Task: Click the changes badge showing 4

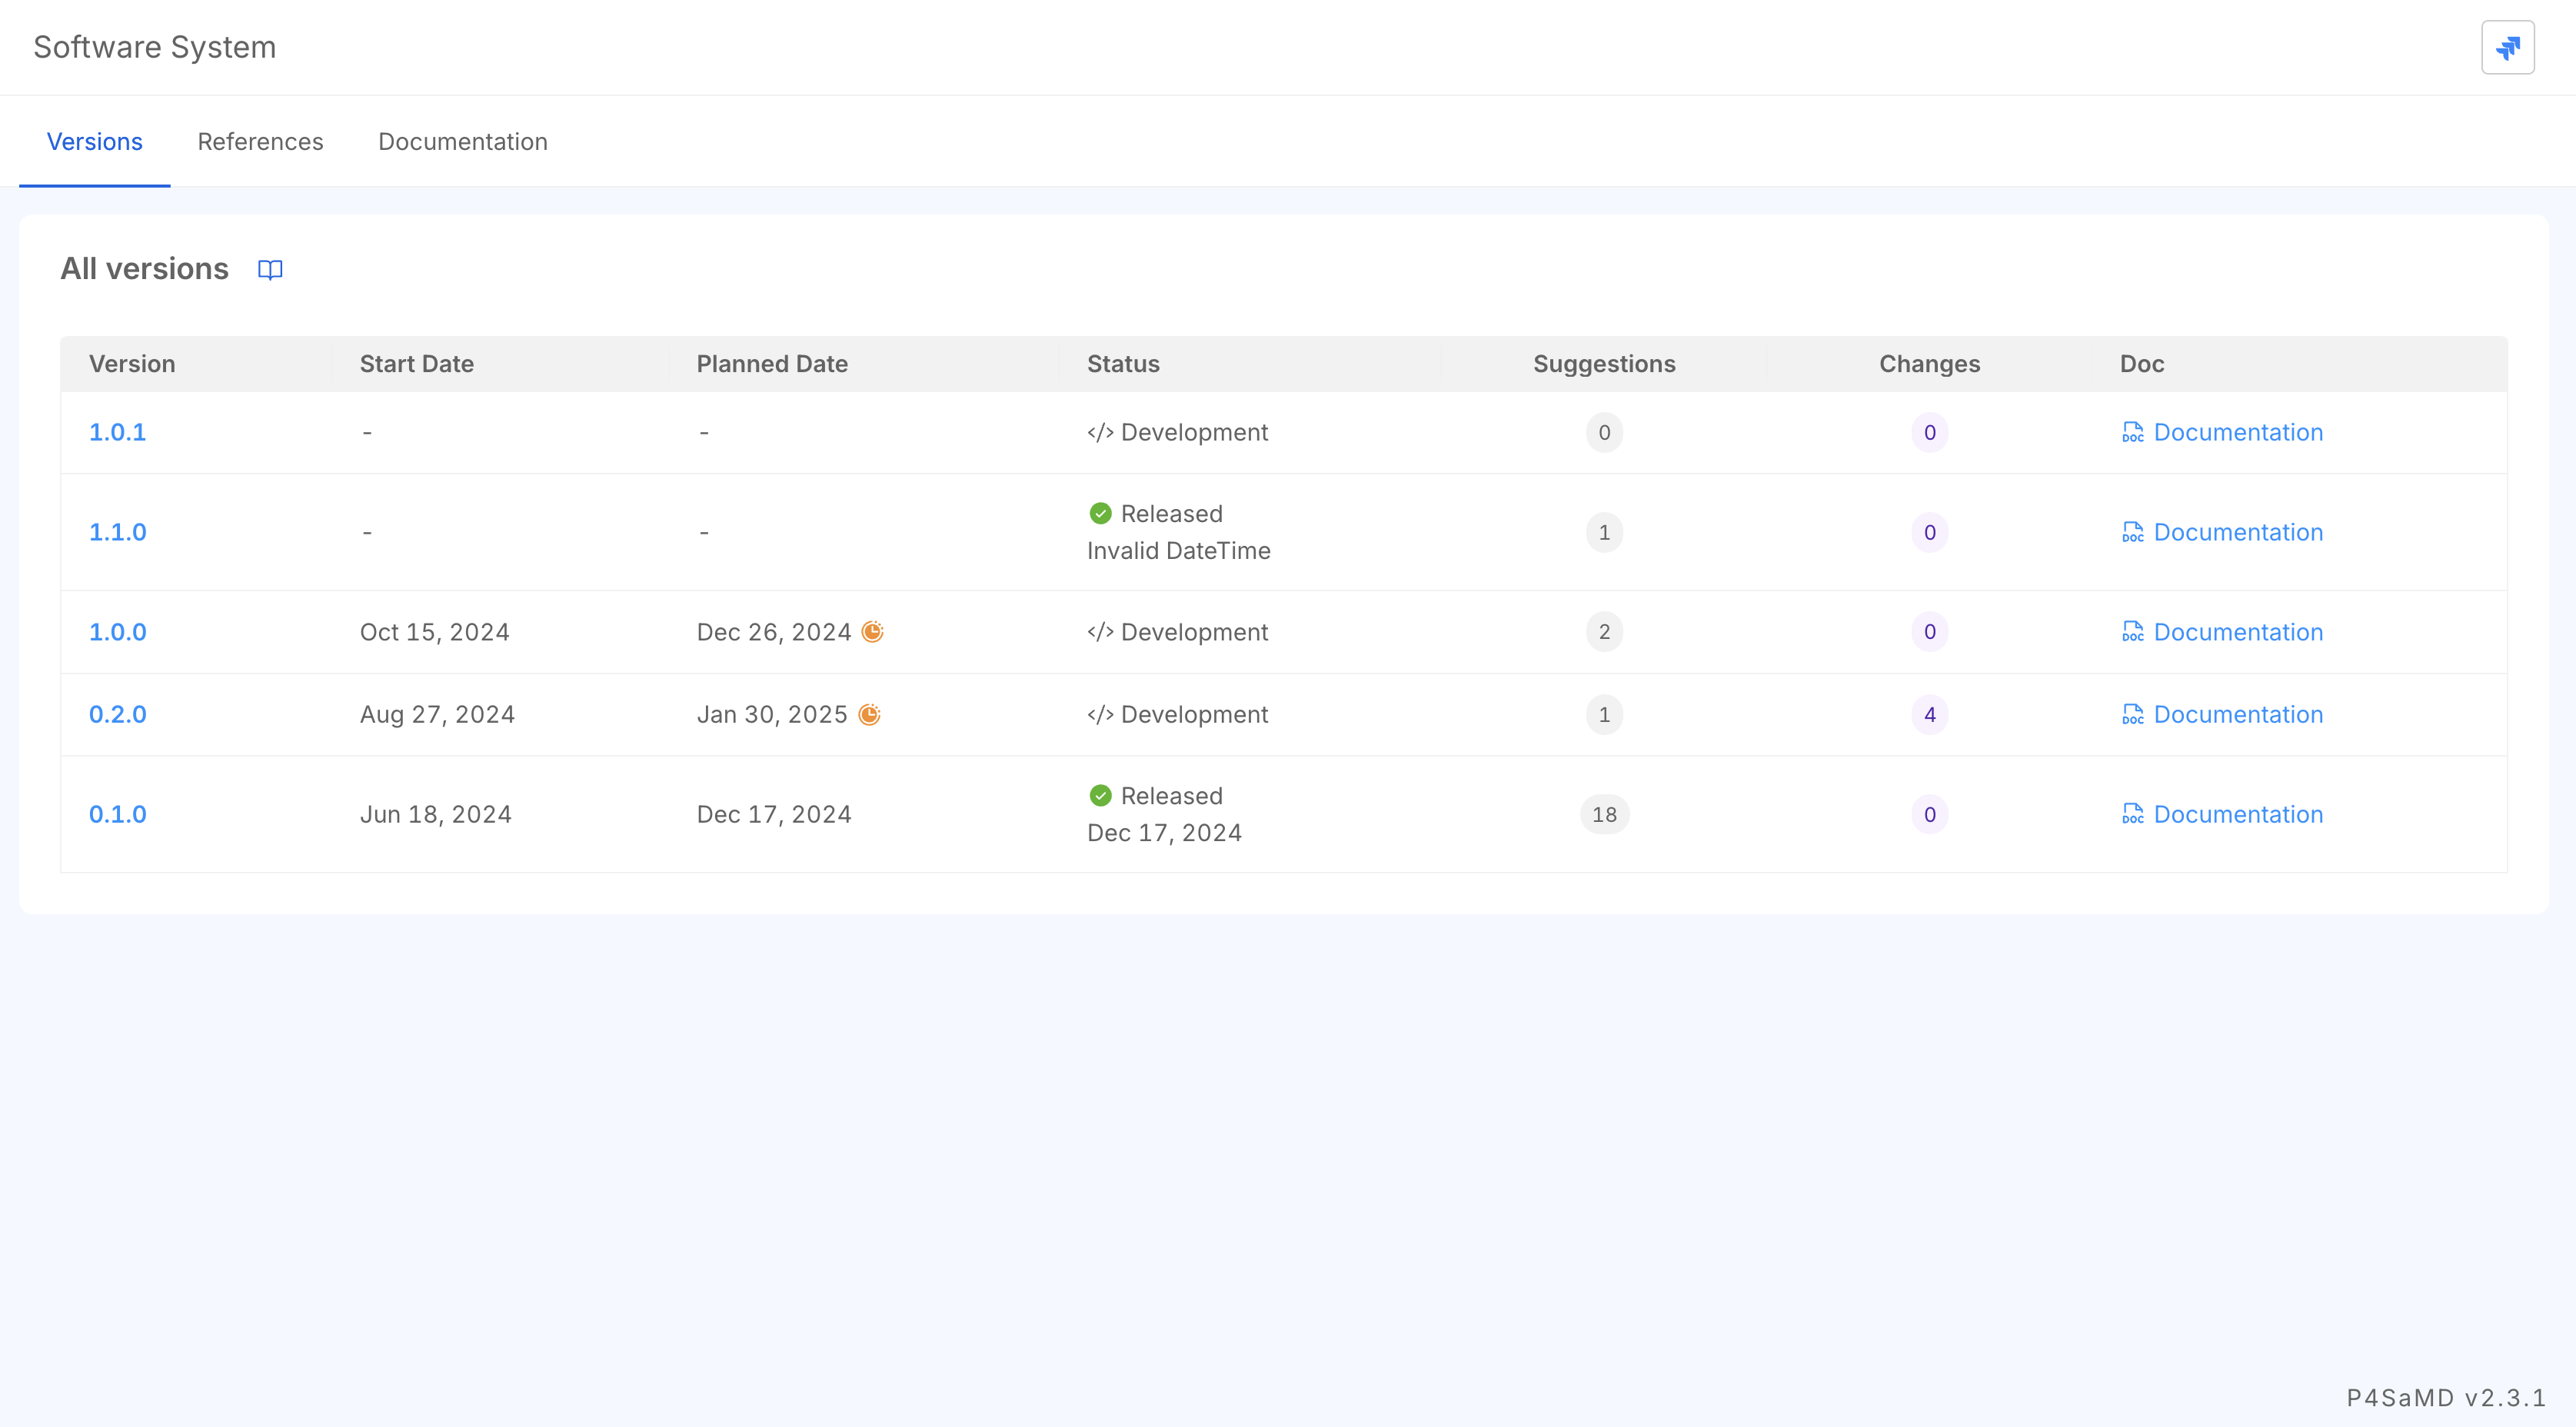Action: click(1929, 714)
